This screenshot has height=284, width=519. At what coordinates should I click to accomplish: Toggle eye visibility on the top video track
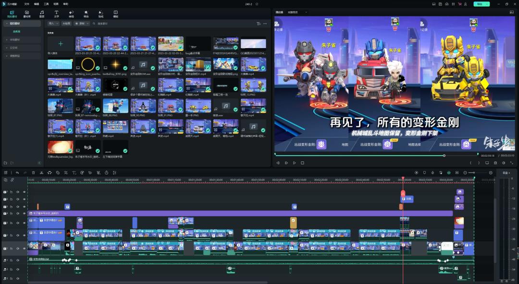point(24,192)
